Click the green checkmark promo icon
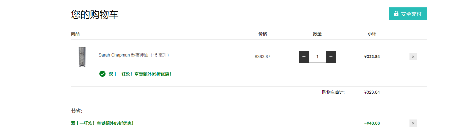 pyautogui.click(x=102, y=74)
